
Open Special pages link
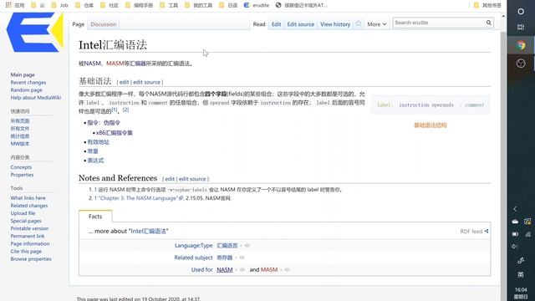tap(26, 221)
